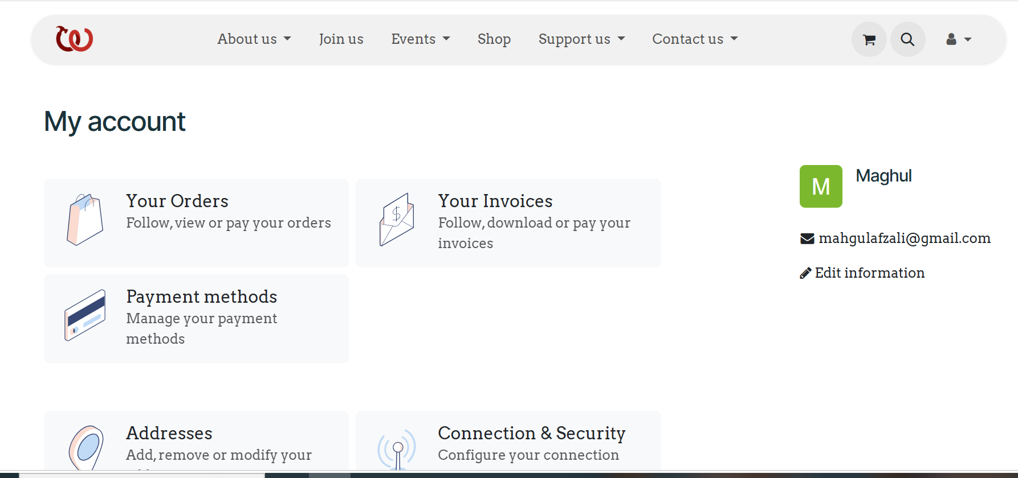Expand the Support us dropdown
This screenshot has width=1018, height=478.
pyautogui.click(x=581, y=39)
